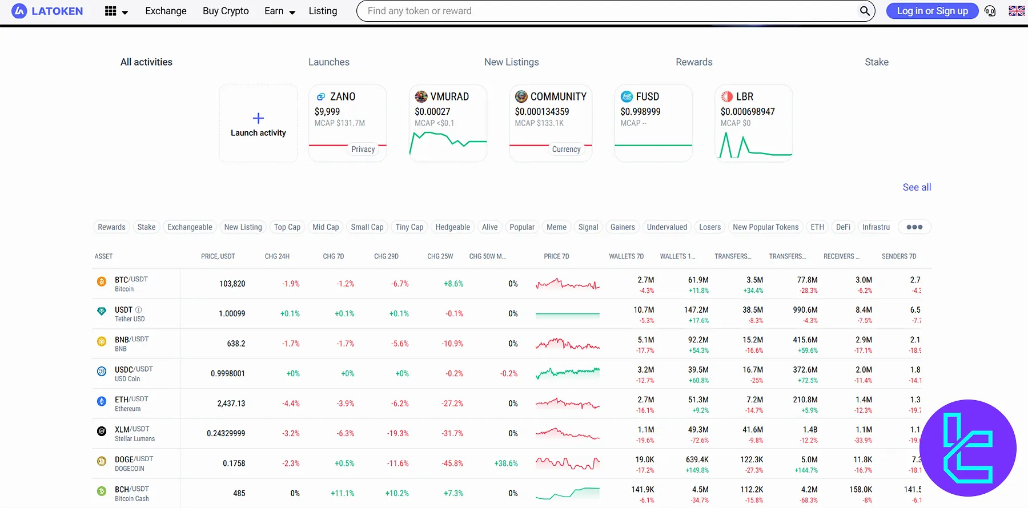Click the See all link
The height and width of the screenshot is (508, 1028).
click(917, 187)
